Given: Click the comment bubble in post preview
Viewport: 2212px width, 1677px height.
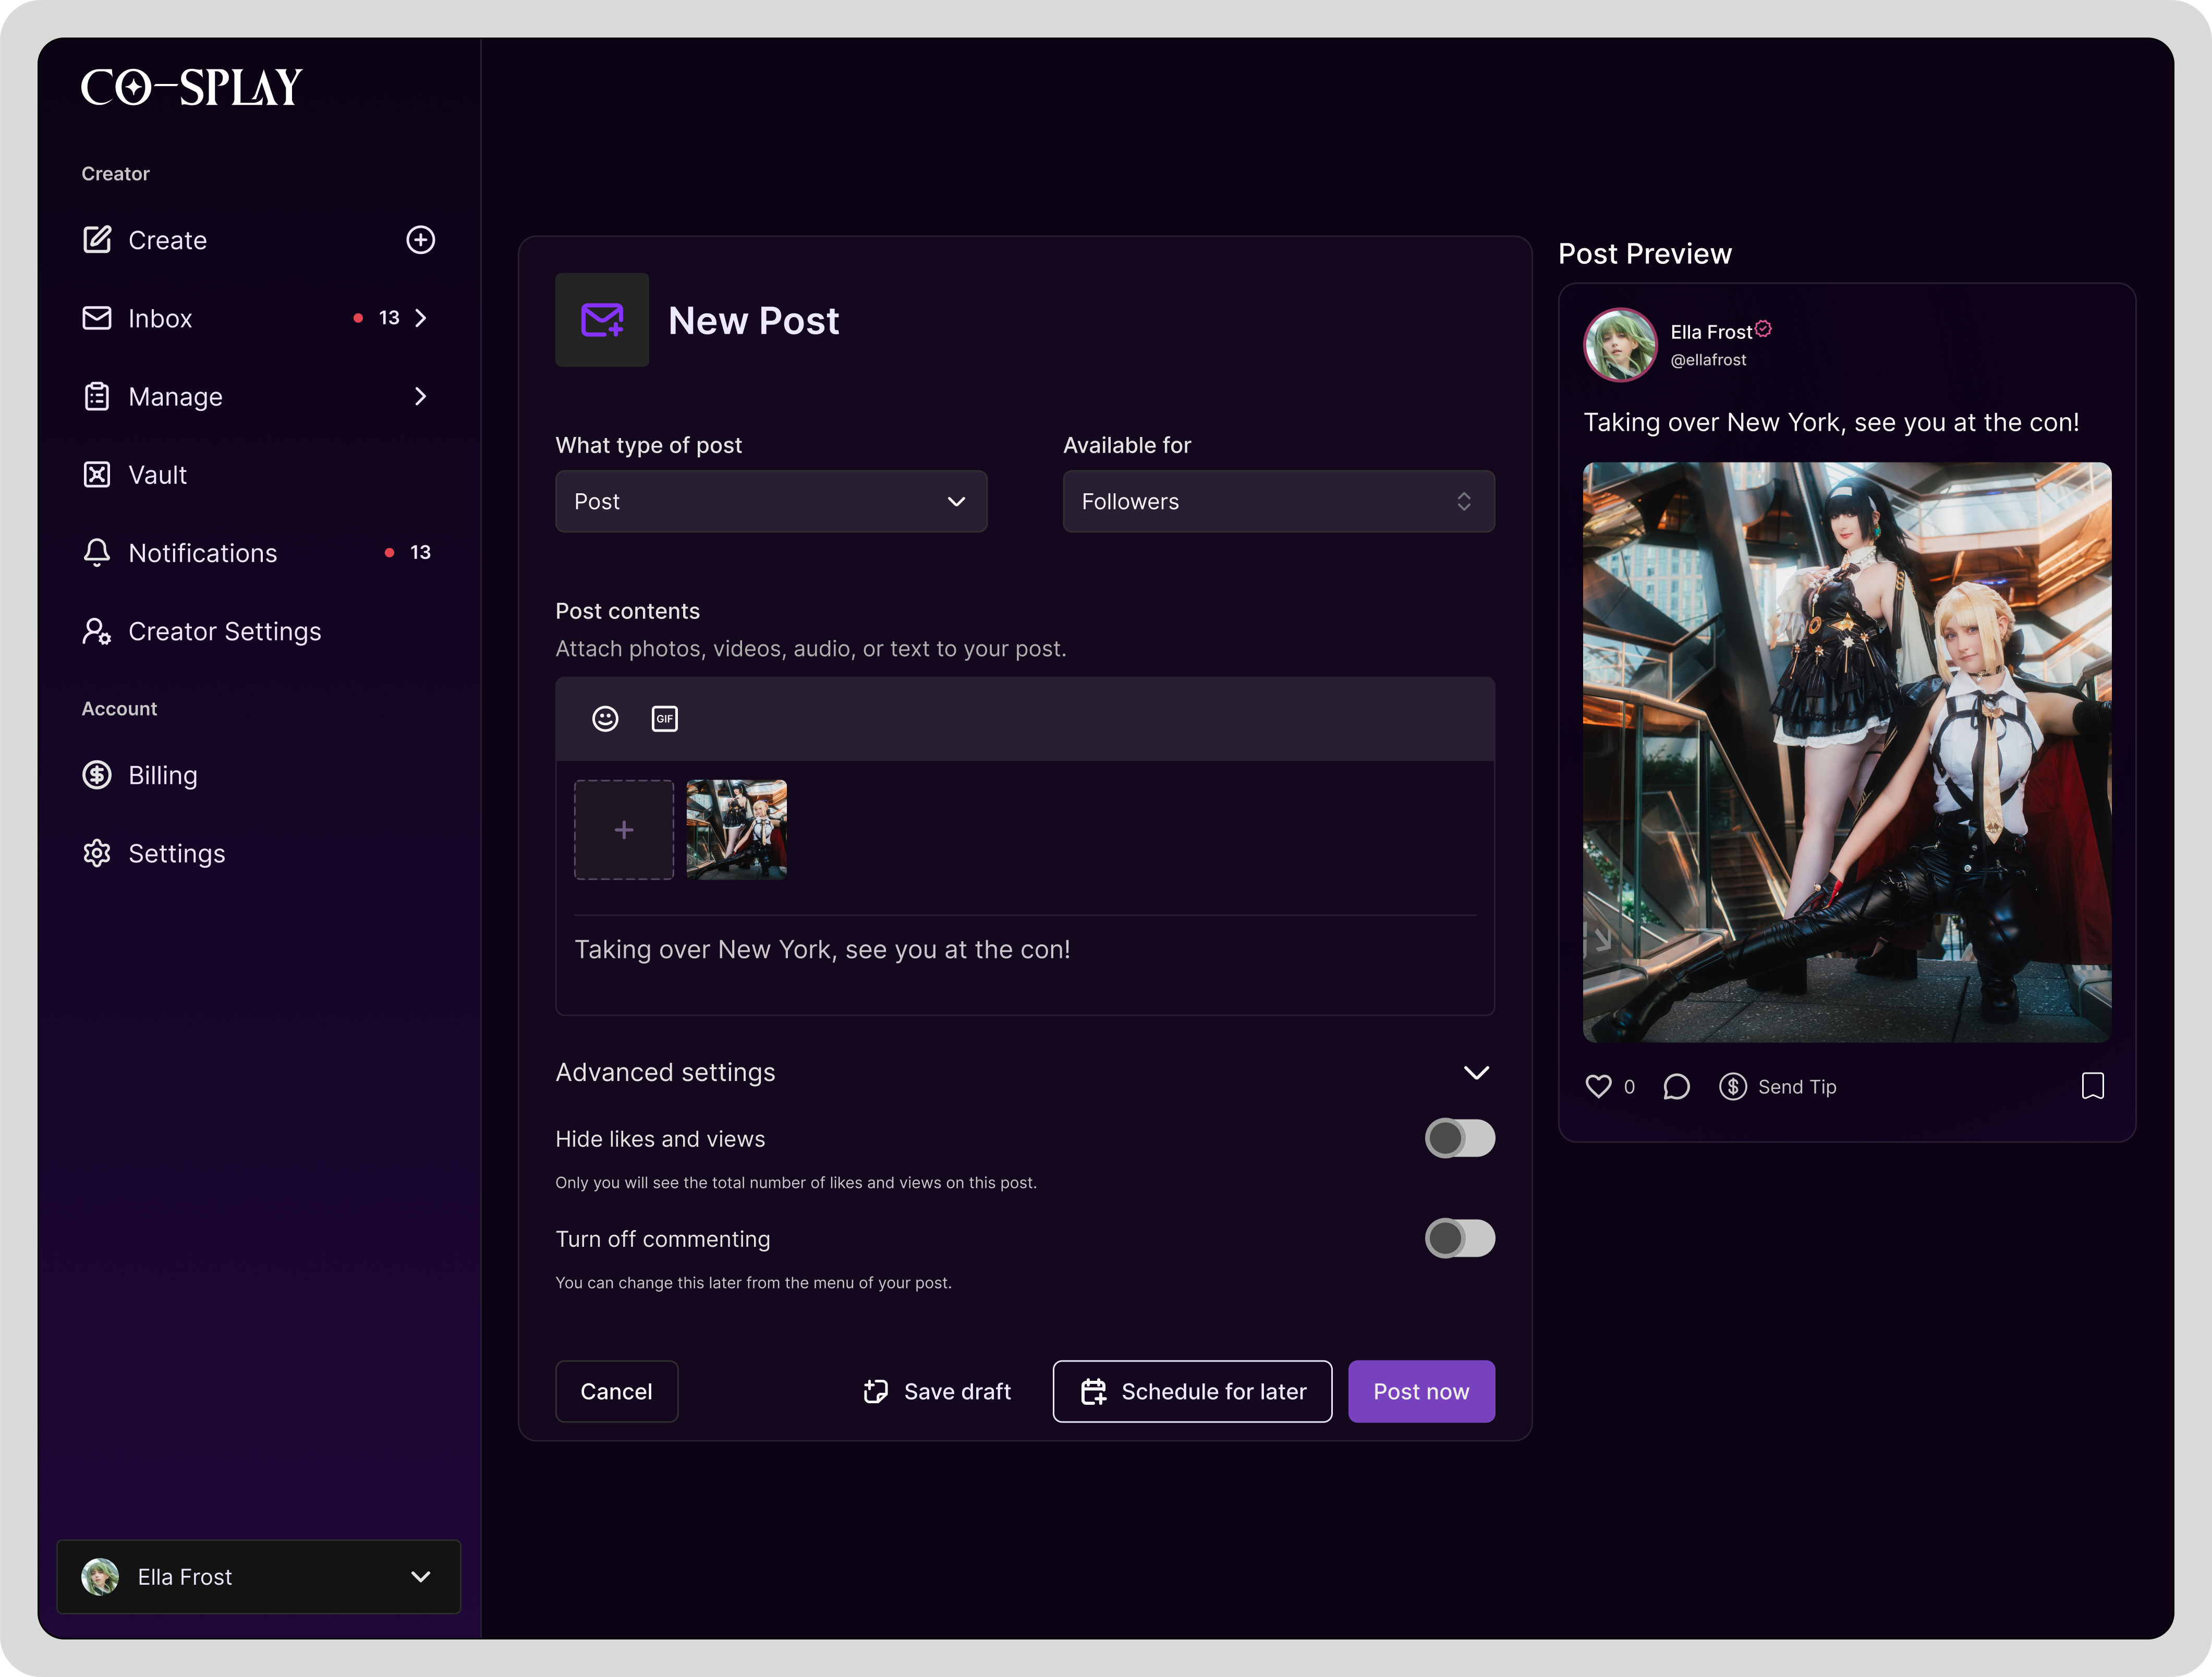Looking at the screenshot, I should point(1676,1086).
